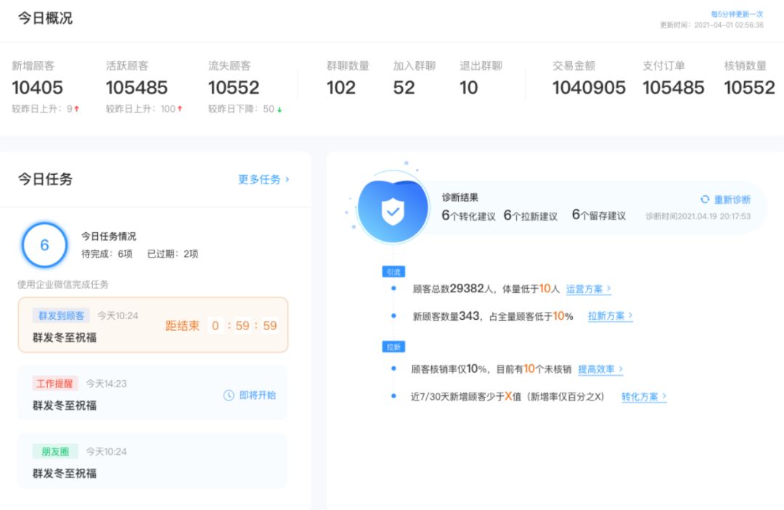Click the 6个转化建议 diagnosis summary
784x510 pixels.
[x=468, y=215]
